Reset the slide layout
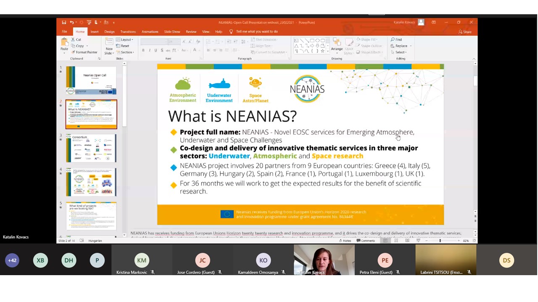 tap(122, 46)
